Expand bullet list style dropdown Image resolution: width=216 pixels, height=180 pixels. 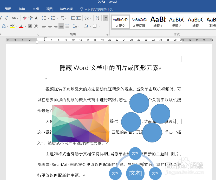coord(48,18)
